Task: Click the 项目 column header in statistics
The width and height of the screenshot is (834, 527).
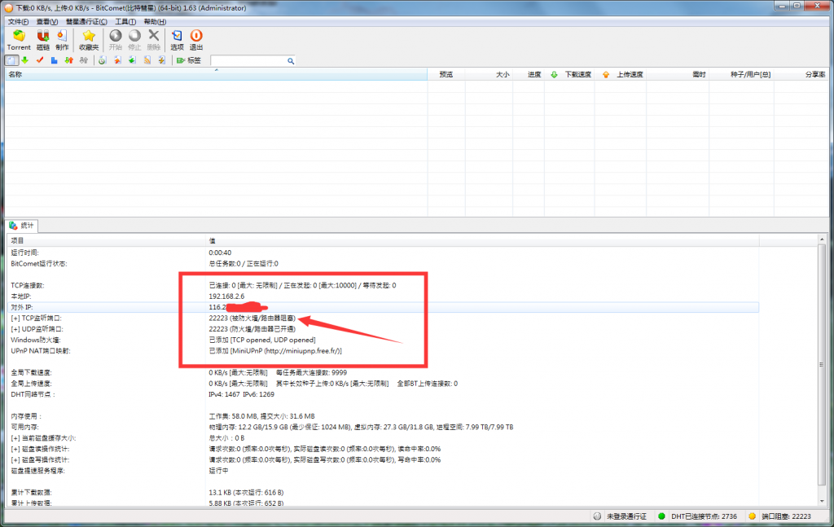Action: coord(106,241)
